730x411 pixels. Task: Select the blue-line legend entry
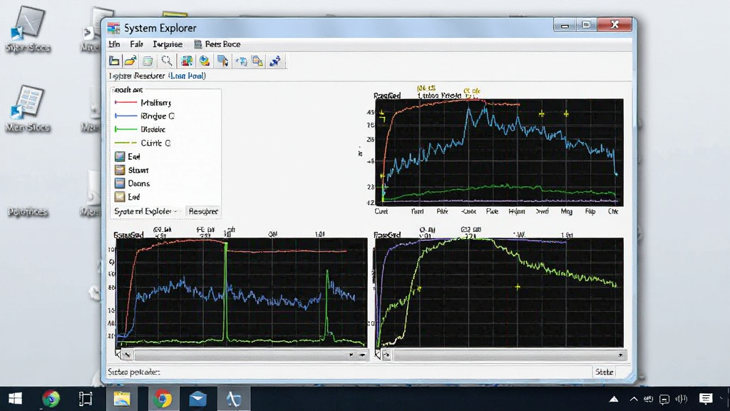(144, 116)
